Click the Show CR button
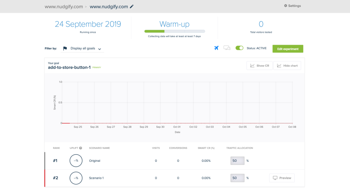This screenshot has height=192, width=350. tap(259, 65)
